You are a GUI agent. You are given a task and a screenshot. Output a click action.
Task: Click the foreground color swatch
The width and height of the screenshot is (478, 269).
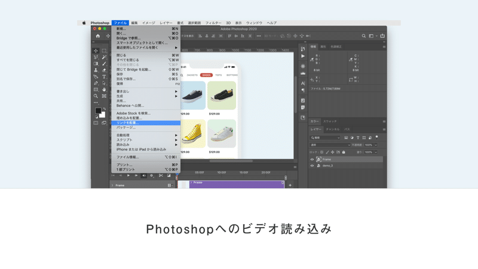98,111
